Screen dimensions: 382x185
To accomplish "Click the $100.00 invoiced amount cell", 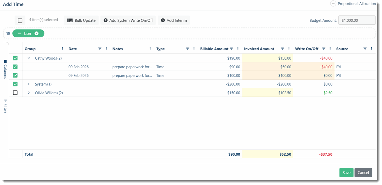I will point(268,75).
